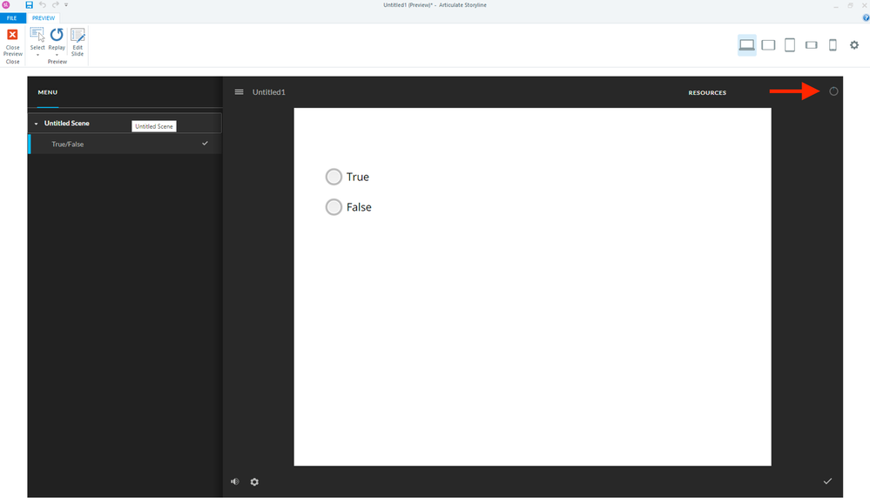Click the True/False completion checkmark in menu

(205, 144)
